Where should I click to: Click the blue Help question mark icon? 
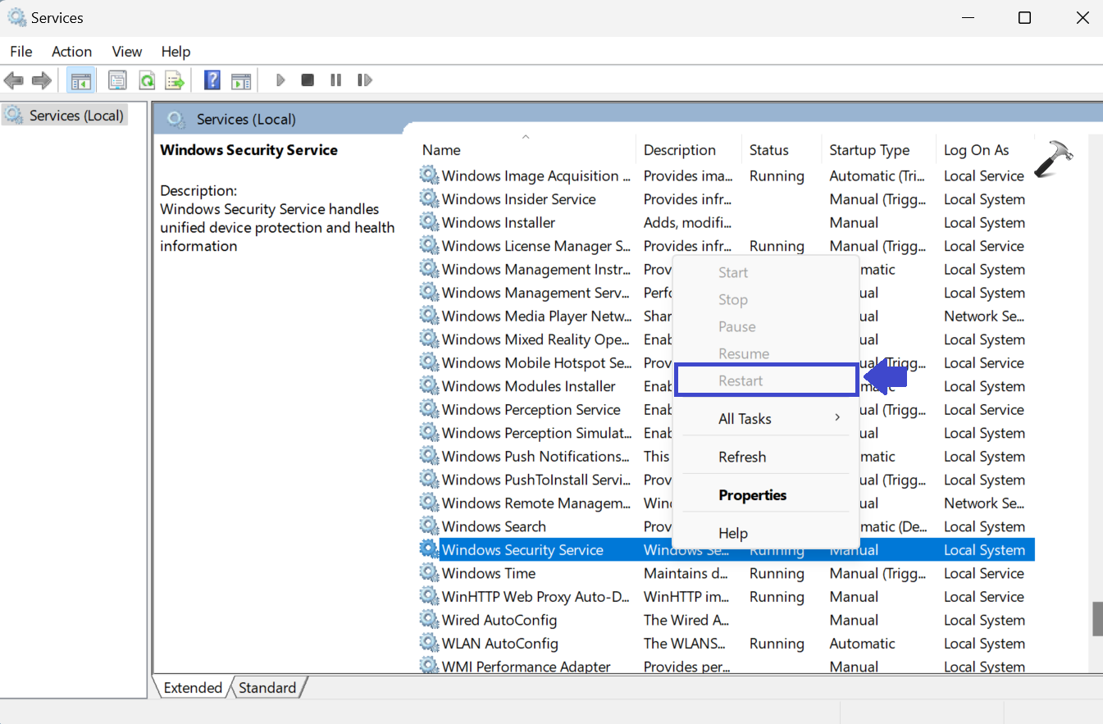(212, 80)
